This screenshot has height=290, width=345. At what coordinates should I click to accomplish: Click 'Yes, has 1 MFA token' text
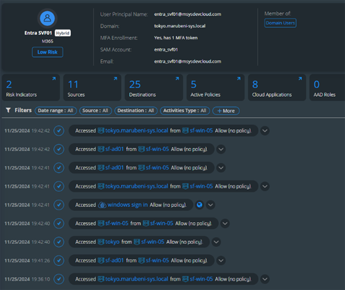(176, 38)
